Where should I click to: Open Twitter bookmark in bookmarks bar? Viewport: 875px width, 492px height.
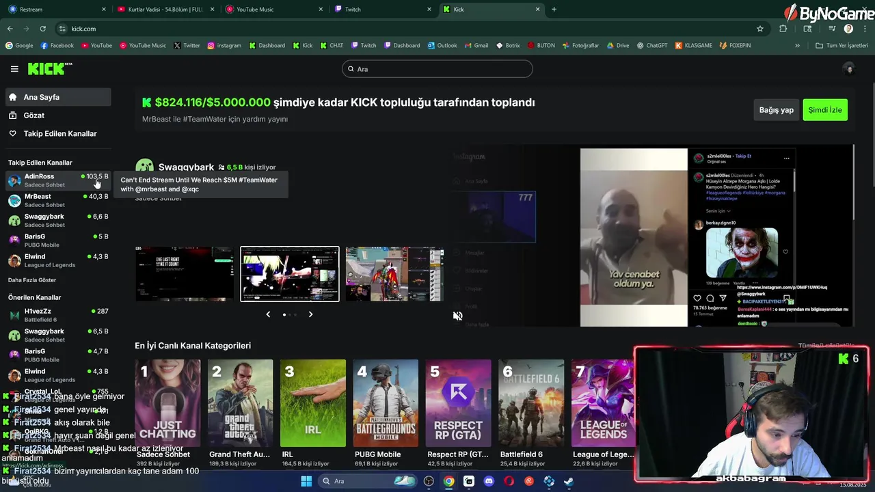click(187, 46)
